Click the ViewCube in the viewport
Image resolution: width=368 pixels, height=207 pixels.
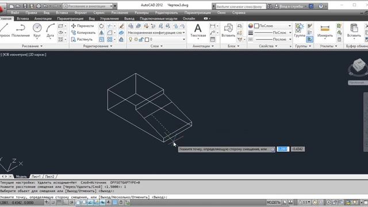[x=358, y=66]
